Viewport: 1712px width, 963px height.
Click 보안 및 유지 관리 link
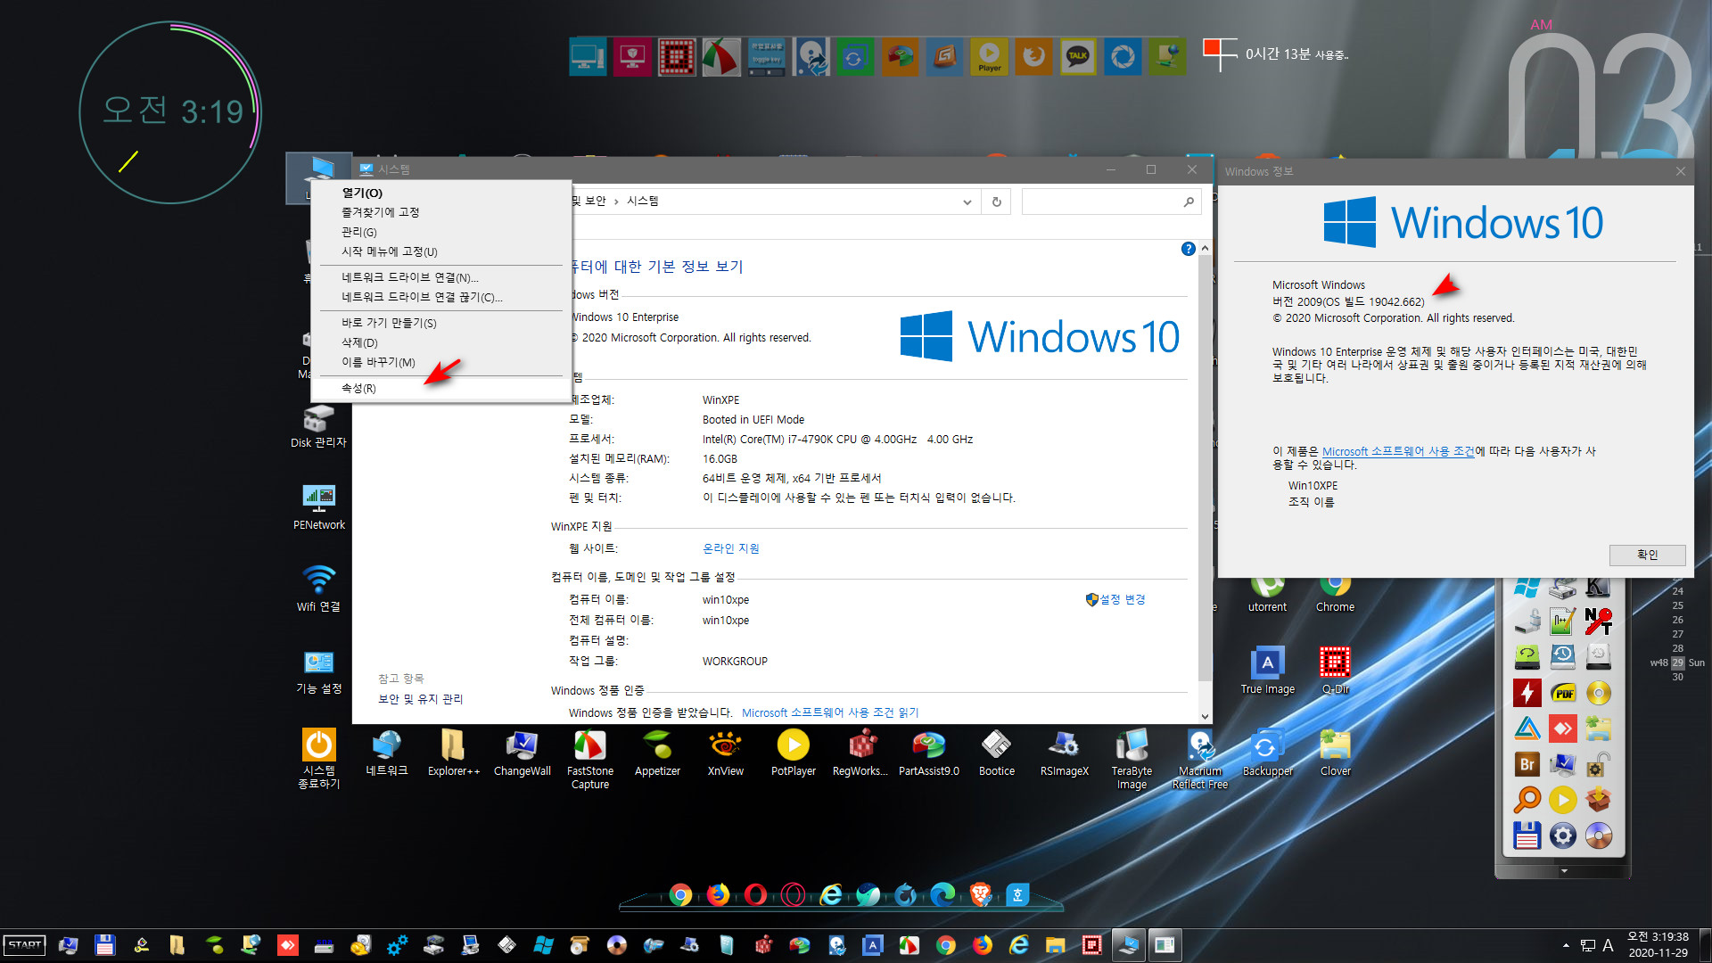pyautogui.click(x=421, y=699)
